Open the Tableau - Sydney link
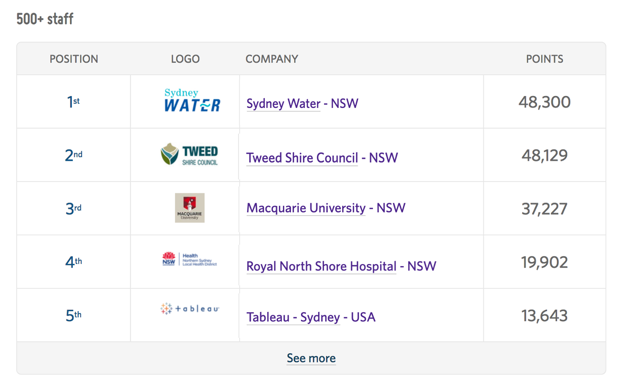Image resolution: width=621 pixels, height=384 pixels. 293,317
